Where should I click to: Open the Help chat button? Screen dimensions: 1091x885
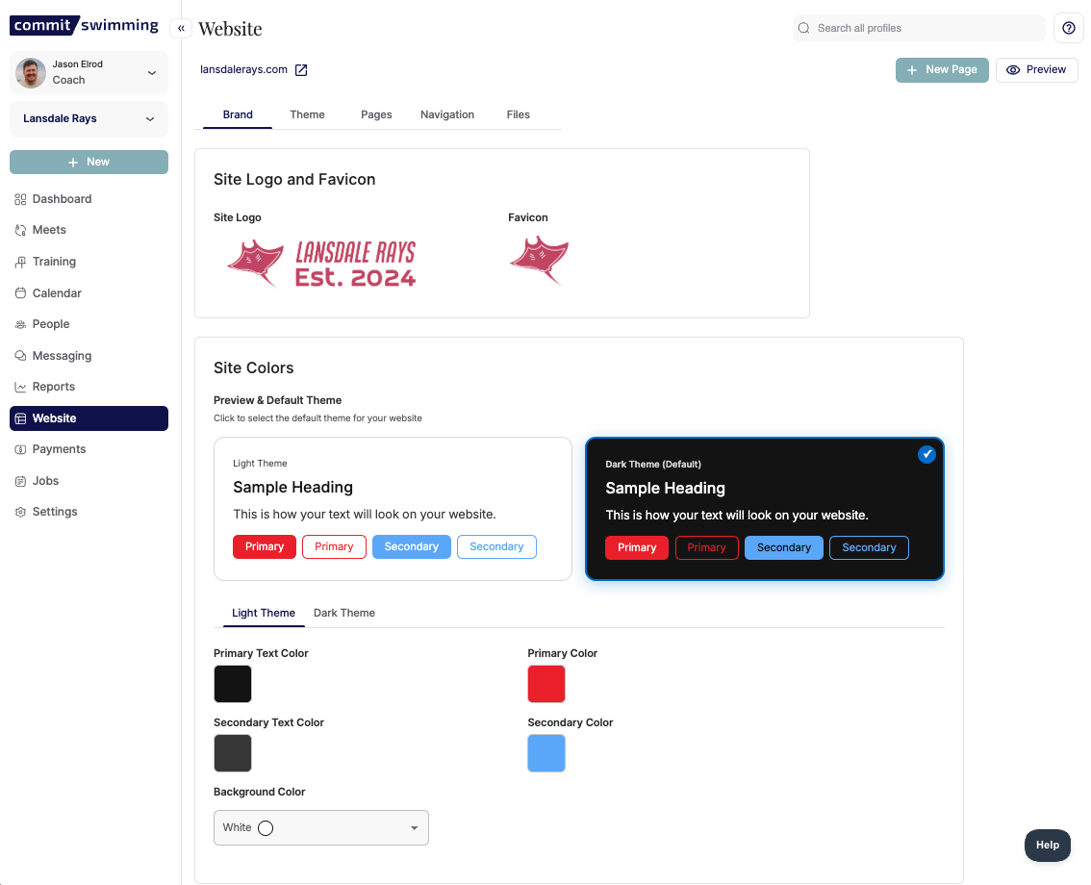click(1047, 846)
